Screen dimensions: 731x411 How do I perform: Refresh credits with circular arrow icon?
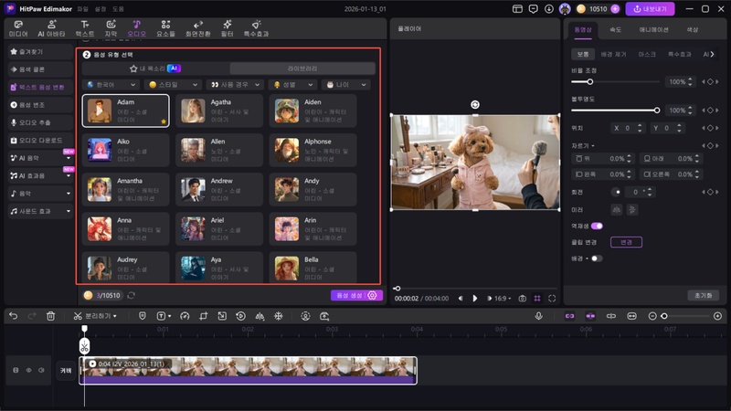(131, 295)
